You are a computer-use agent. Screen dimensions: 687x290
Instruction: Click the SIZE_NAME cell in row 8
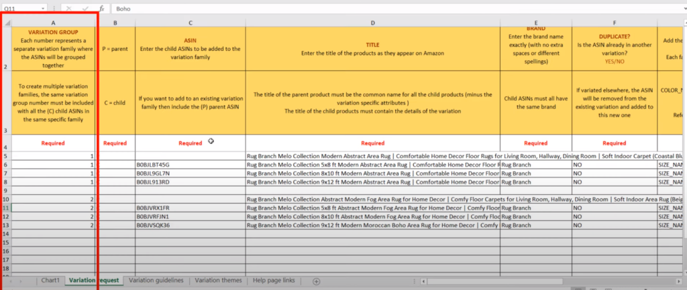click(x=672, y=182)
